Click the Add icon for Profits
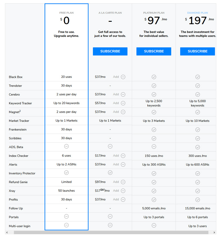 tap(123, 200)
